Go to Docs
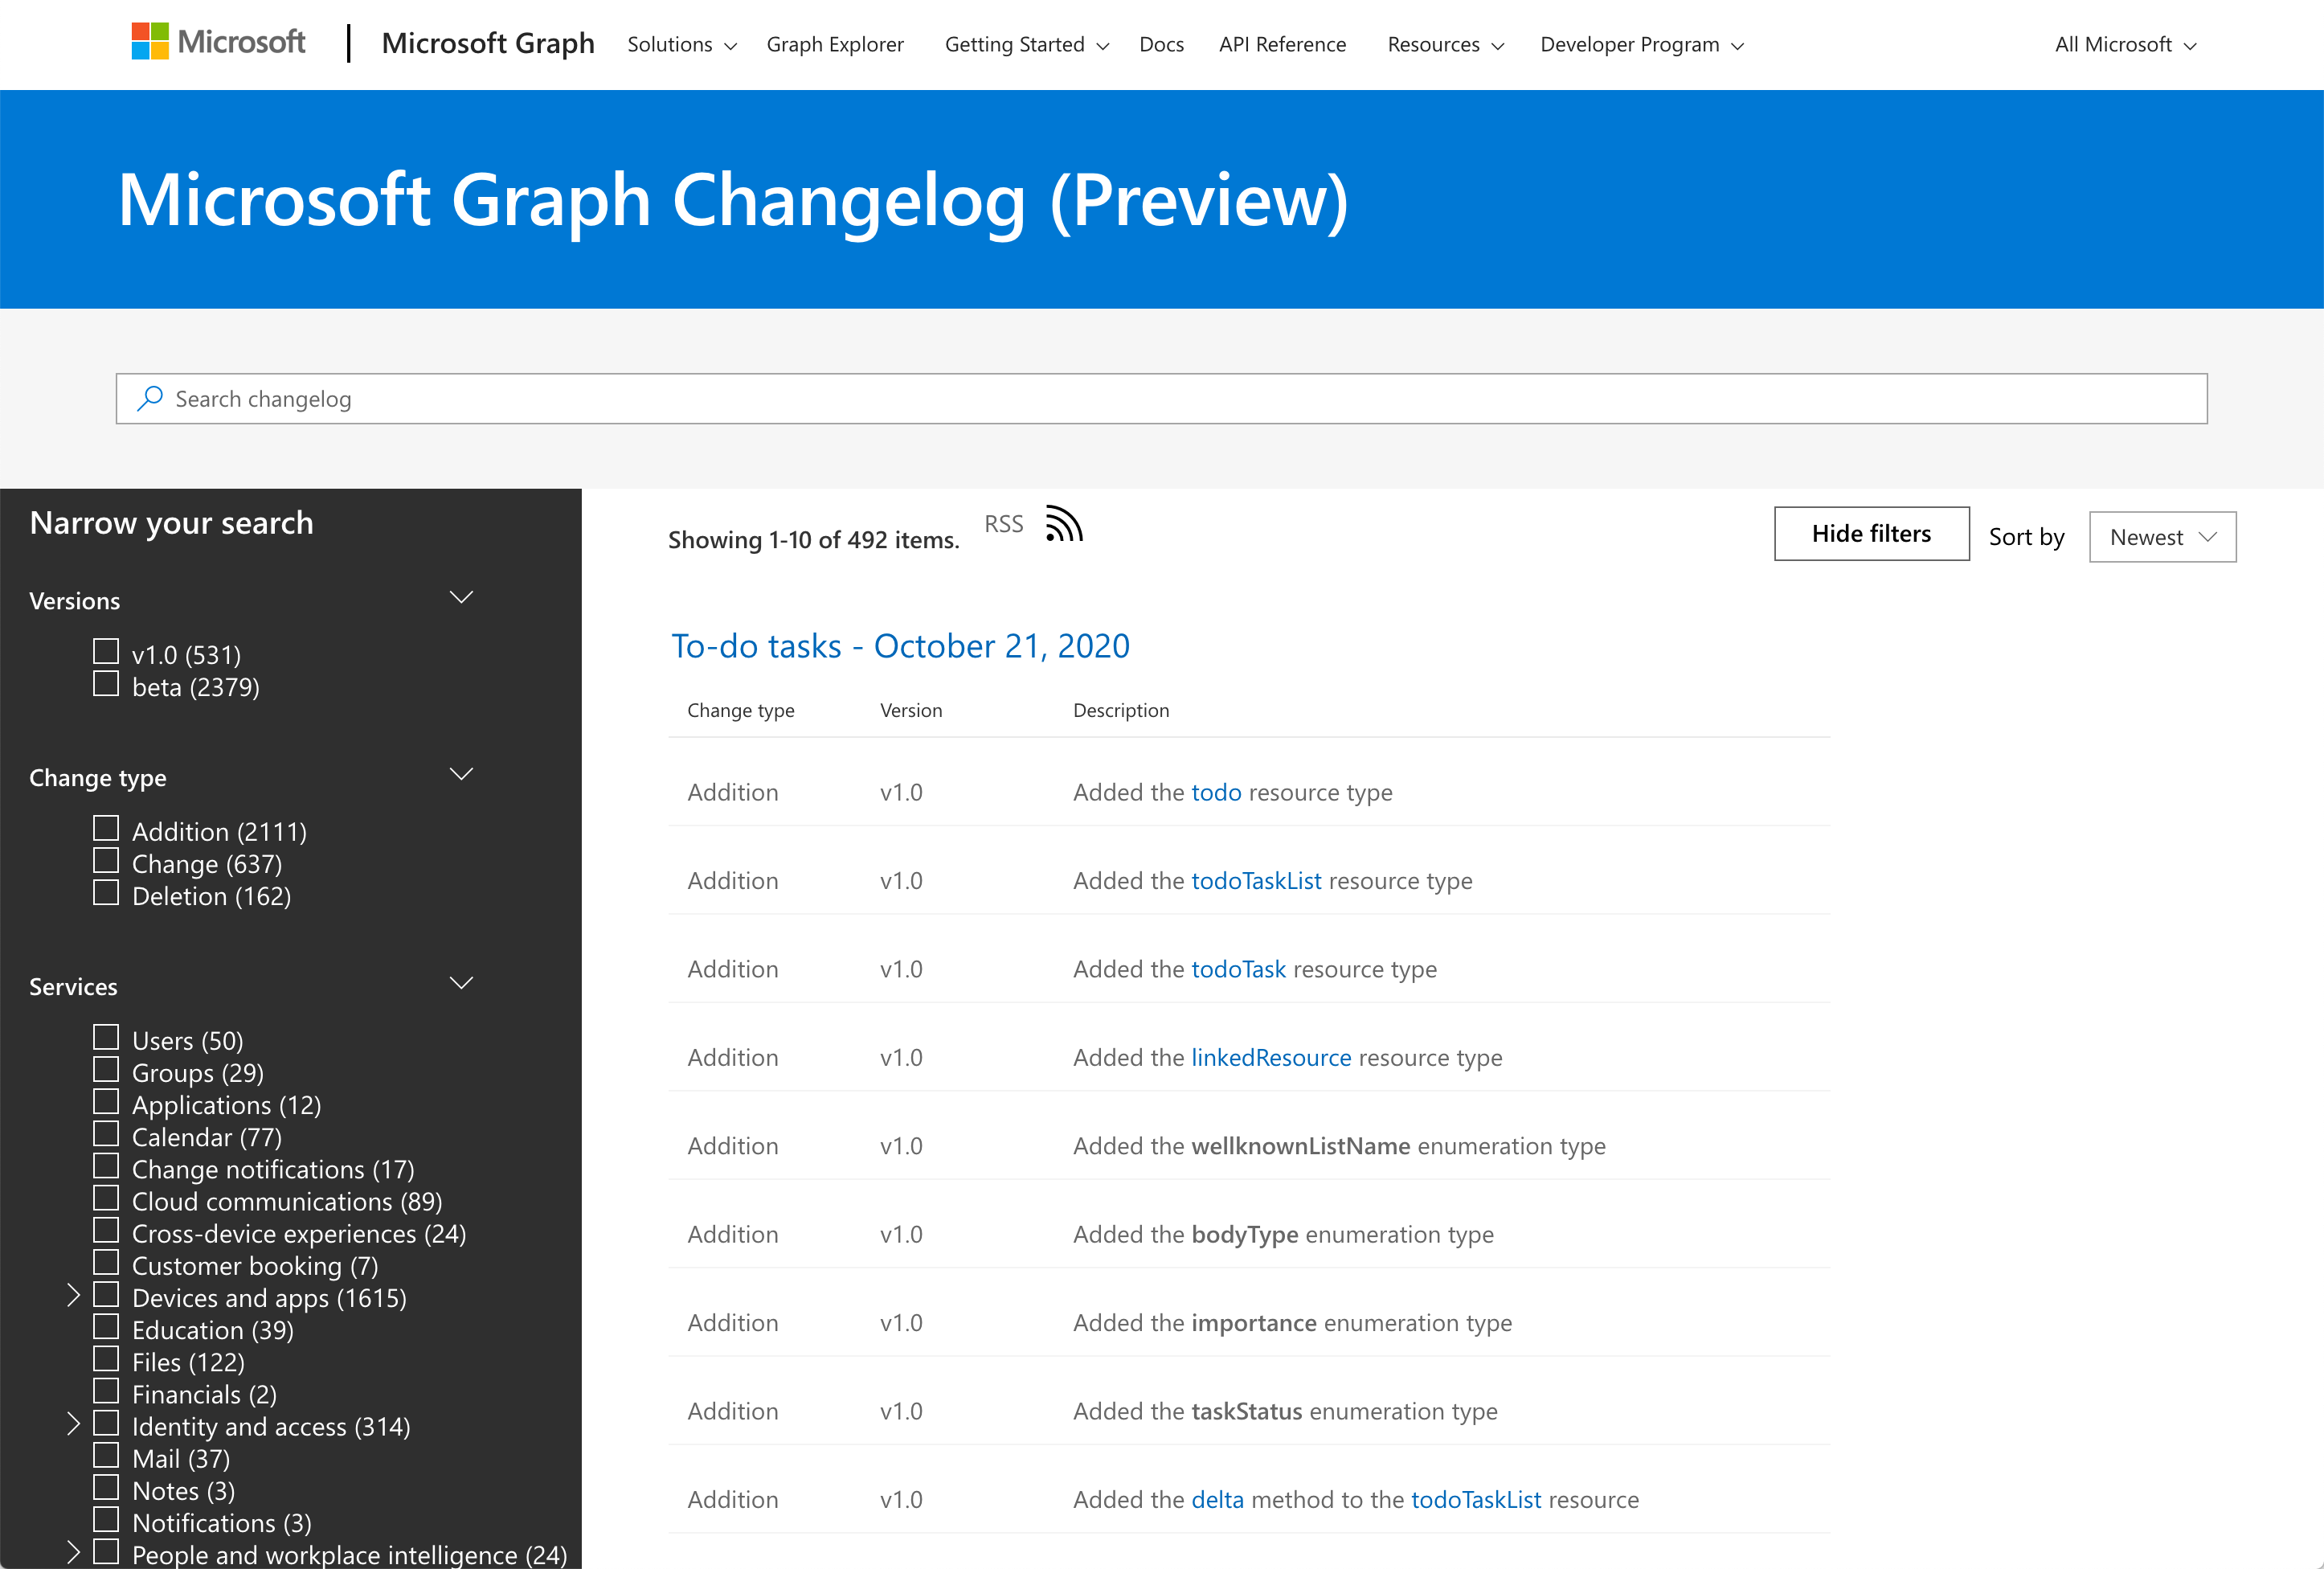Image resolution: width=2324 pixels, height=1569 pixels. (1161, 45)
